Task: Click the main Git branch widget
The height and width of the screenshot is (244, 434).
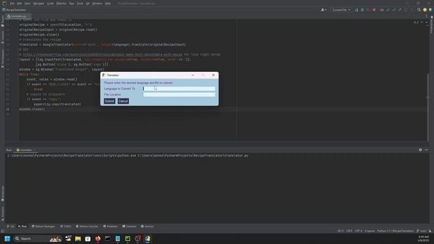Action: coord(422,230)
